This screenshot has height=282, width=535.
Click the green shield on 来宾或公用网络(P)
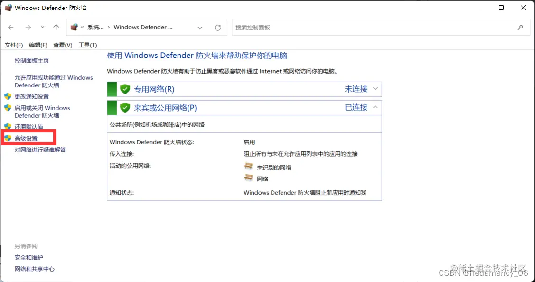[125, 108]
